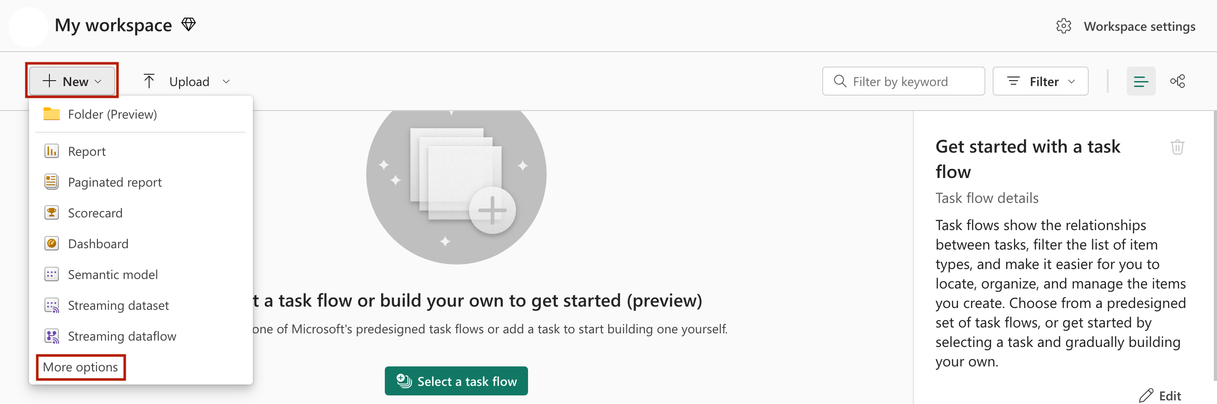The height and width of the screenshot is (404, 1217).
Task: Expand the Upload chevron arrow
Action: click(226, 82)
